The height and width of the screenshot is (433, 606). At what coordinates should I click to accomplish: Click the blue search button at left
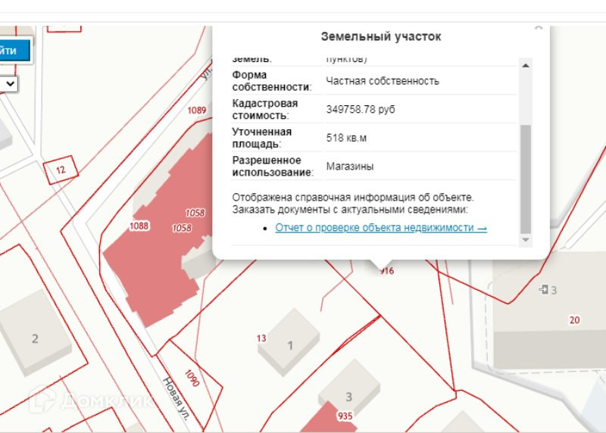[14, 50]
